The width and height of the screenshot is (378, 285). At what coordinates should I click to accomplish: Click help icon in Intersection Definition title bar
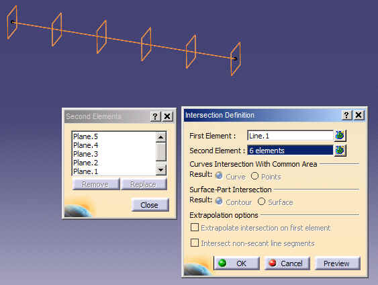pyautogui.click(x=346, y=115)
